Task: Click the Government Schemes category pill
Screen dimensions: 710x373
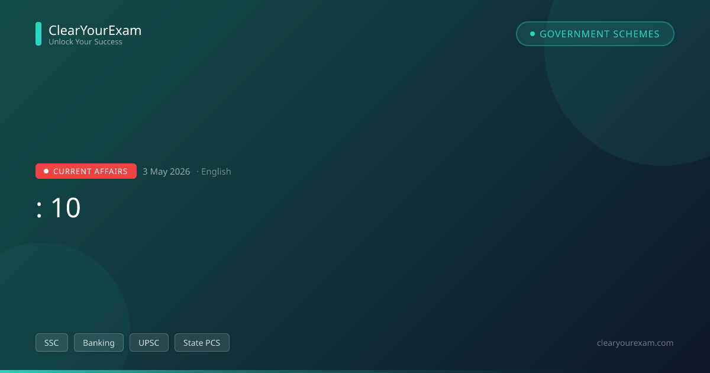Action: [x=595, y=34]
